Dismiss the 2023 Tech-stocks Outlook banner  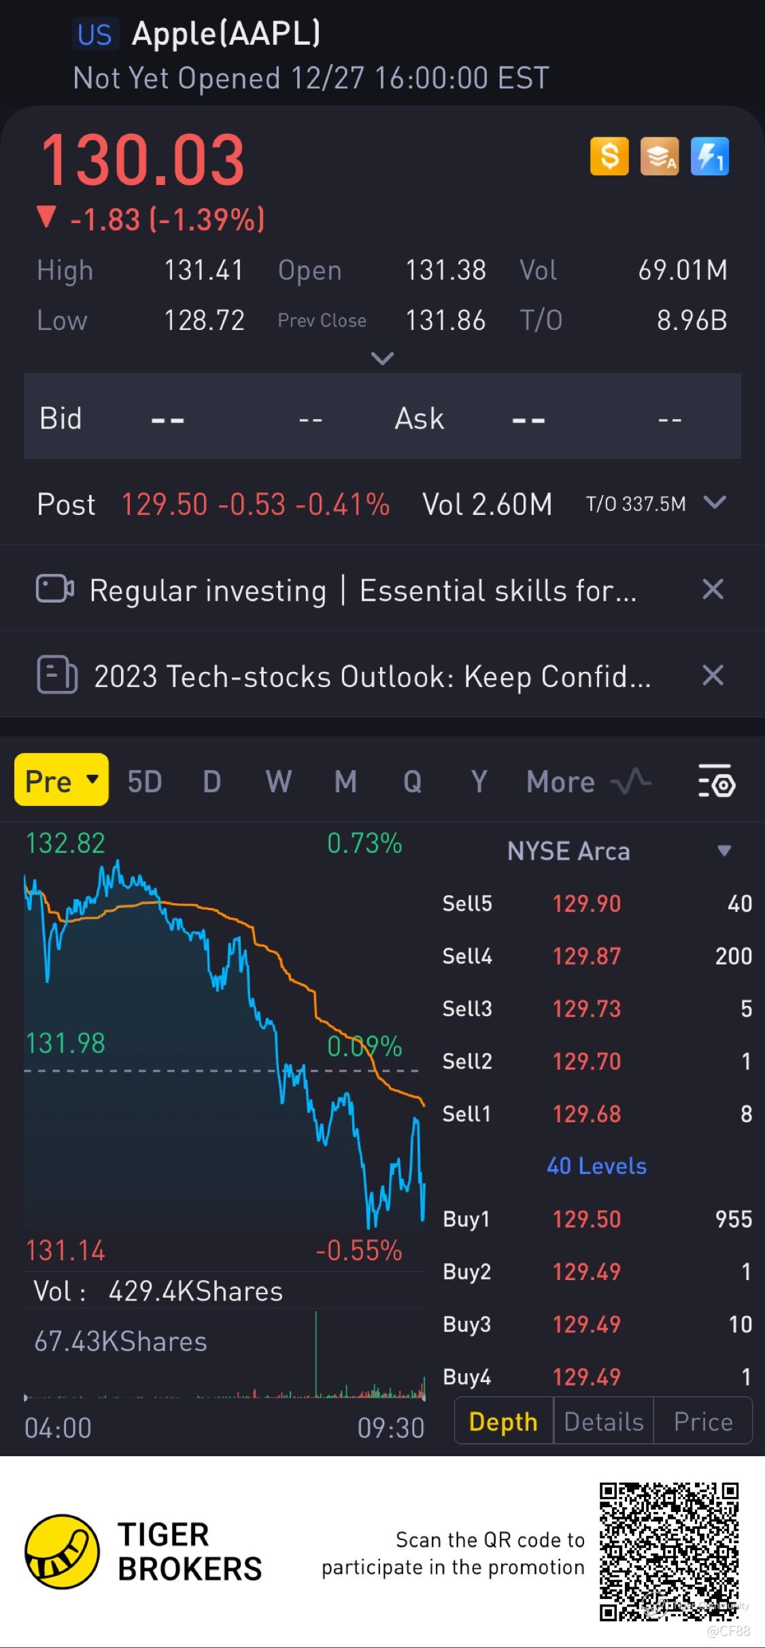point(713,675)
